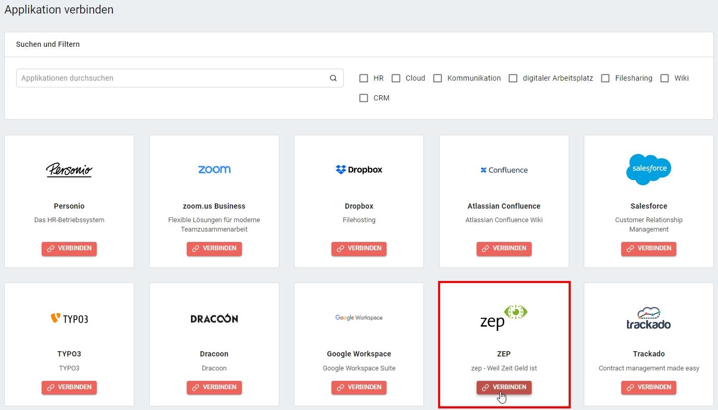Click the DRACOON logo

click(214, 318)
